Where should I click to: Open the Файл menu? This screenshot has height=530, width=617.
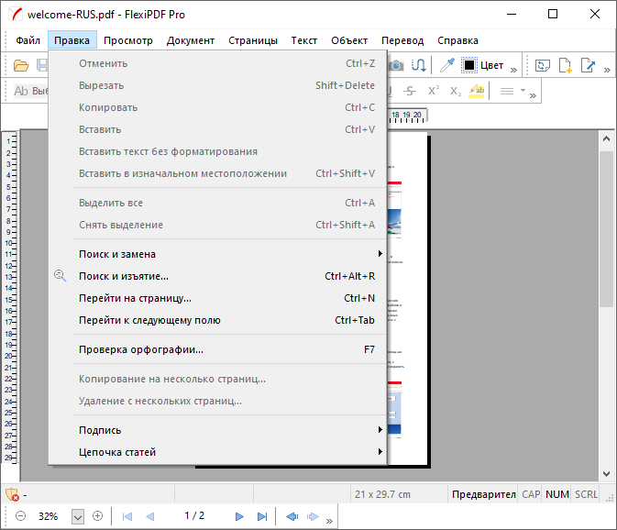point(28,40)
